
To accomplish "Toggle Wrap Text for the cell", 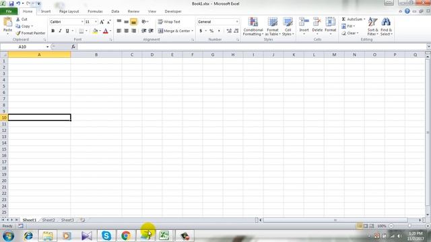I will (169, 22).
